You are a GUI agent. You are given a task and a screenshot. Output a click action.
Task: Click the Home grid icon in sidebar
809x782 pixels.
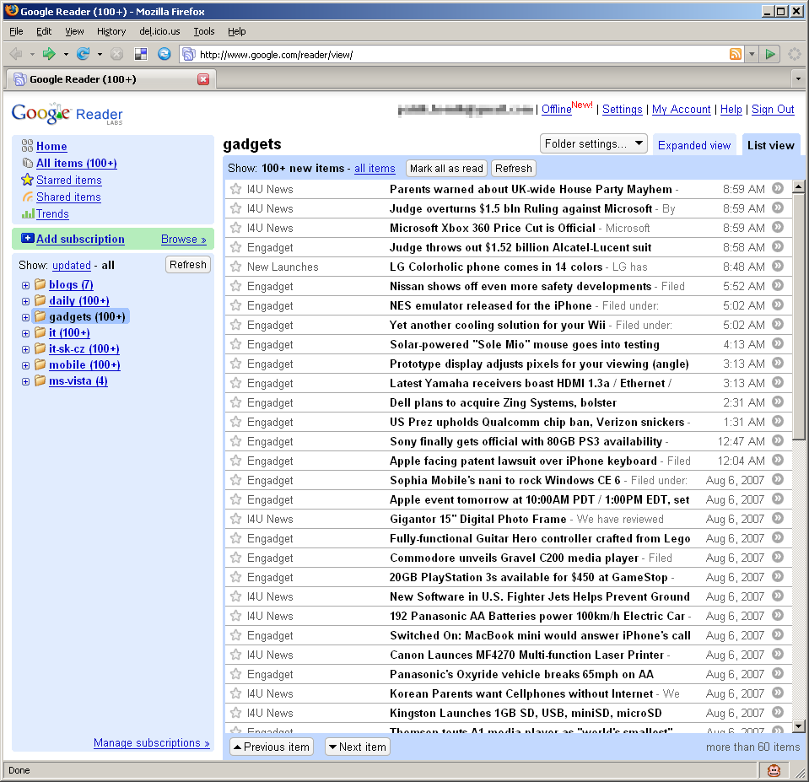coord(27,145)
